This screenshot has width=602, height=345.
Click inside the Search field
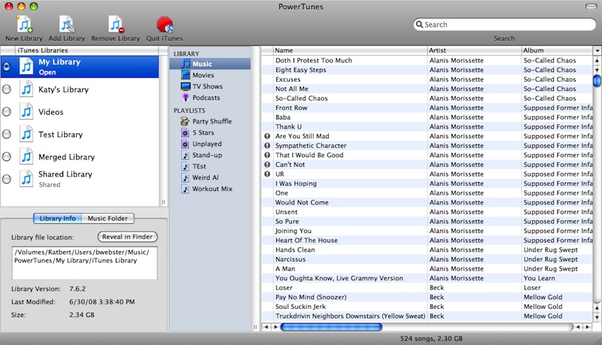[504, 25]
